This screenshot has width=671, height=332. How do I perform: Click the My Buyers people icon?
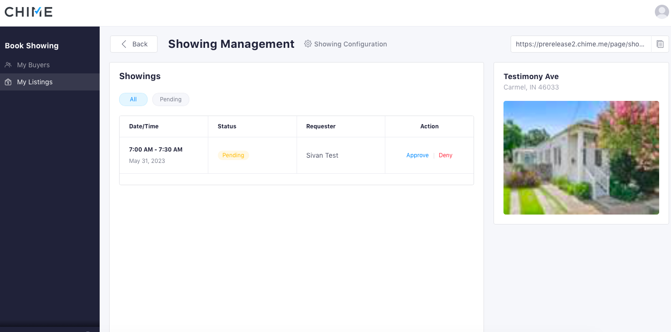pyautogui.click(x=8, y=65)
